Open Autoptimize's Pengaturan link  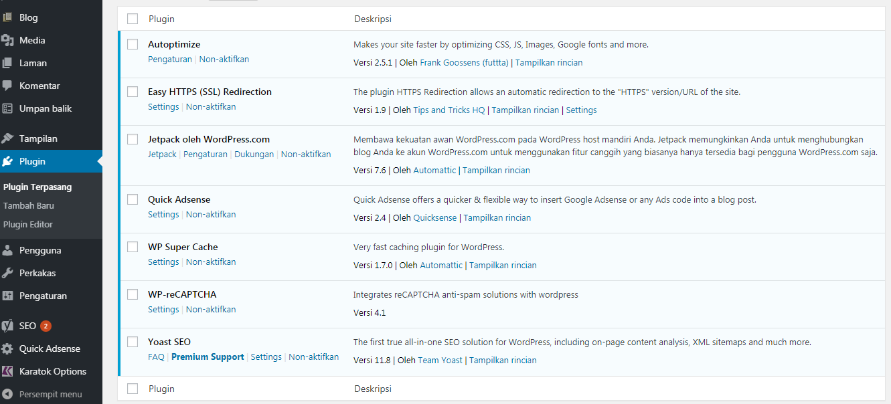point(169,59)
